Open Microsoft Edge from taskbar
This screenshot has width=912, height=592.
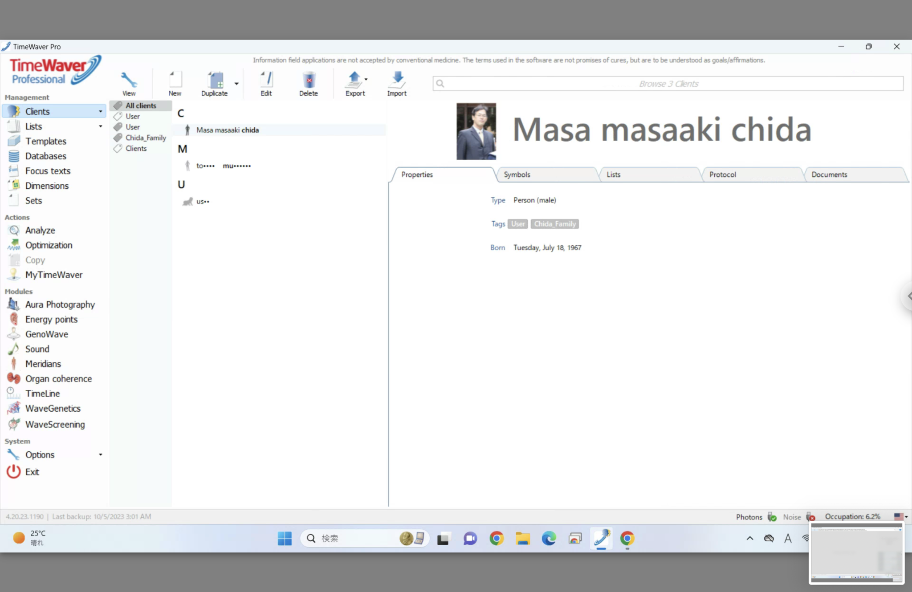[549, 539]
